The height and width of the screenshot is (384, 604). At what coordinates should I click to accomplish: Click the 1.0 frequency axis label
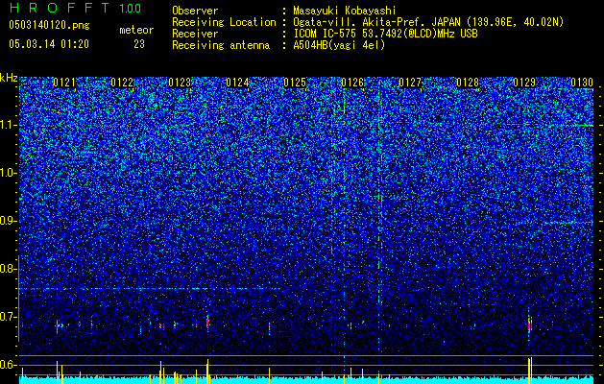coord(8,173)
